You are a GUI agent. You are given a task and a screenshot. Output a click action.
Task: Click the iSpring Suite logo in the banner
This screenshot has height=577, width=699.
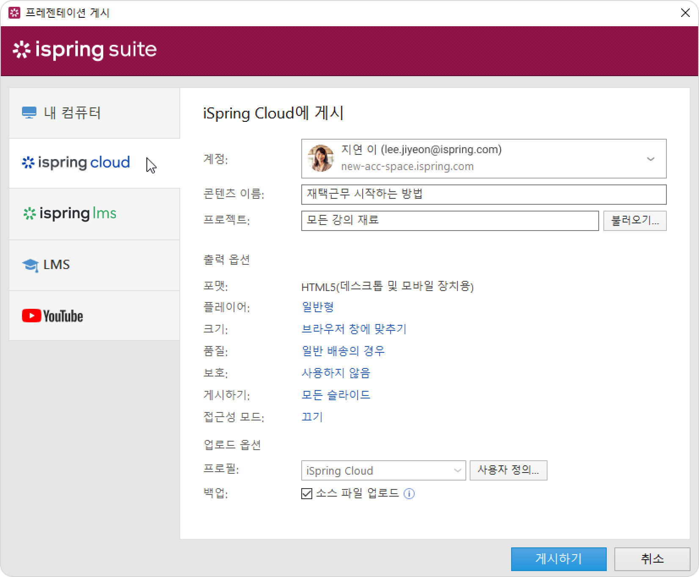click(85, 50)
